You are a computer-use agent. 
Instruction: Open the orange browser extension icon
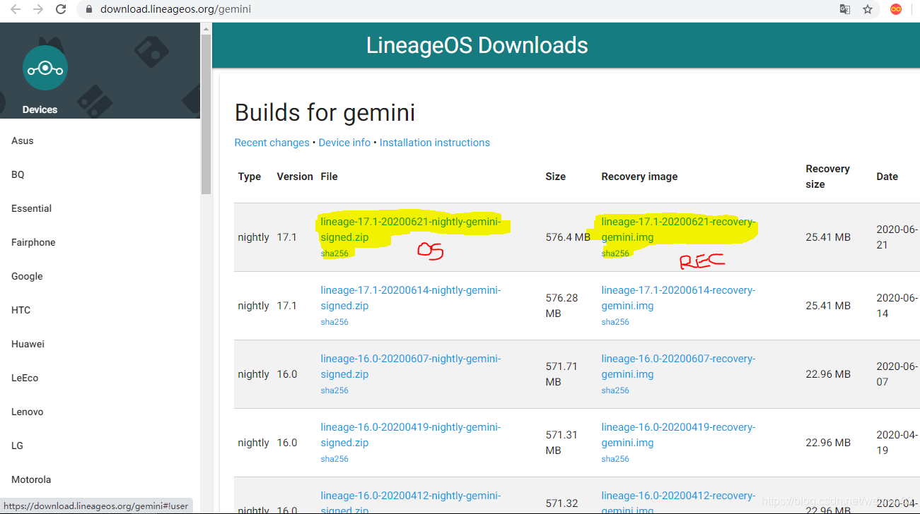point(896,9)
